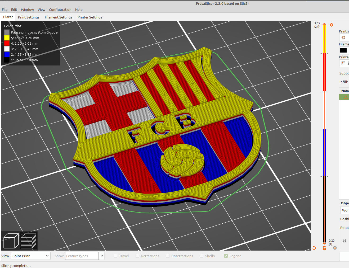Toggle the Unretractions checkbox

pos(168,256)
